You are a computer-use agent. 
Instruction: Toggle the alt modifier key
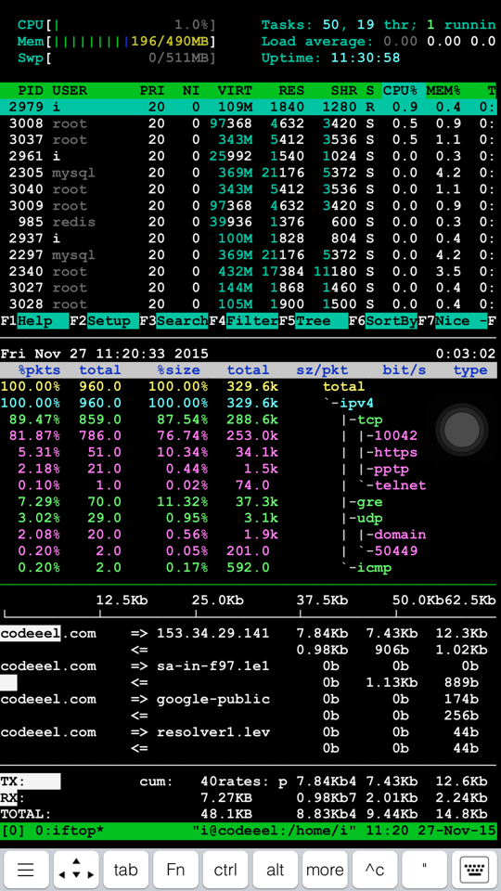click(275, 870)
